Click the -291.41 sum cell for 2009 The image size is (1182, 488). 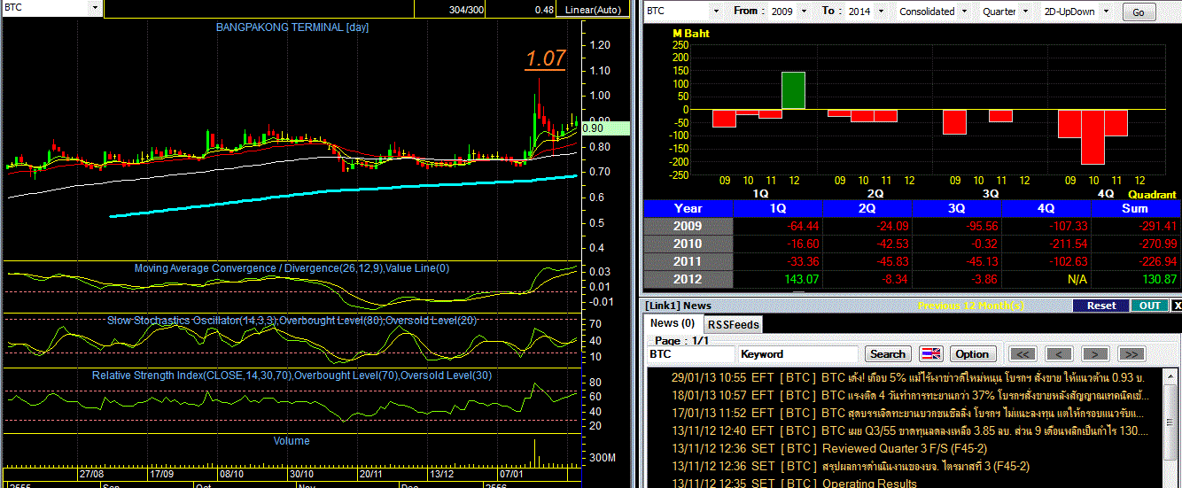[1135, 226]
